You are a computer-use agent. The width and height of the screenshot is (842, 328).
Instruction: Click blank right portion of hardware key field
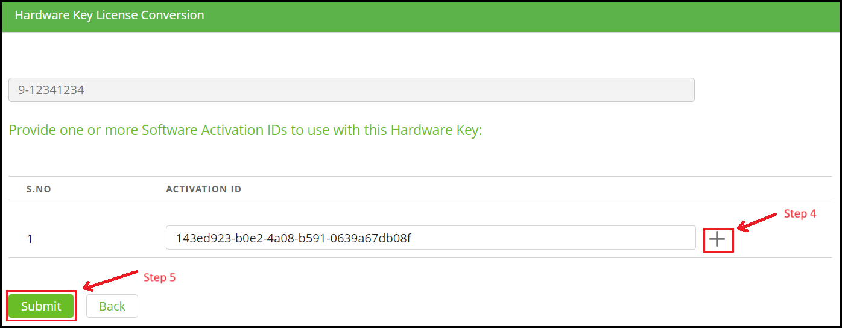(483, 90)
